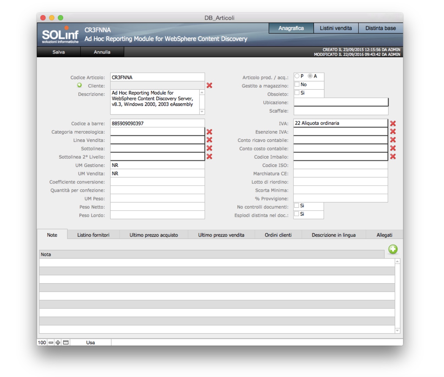Click the Annulla button
The width and height of the screenshot is (444, 377).
[x=102, y=52]
